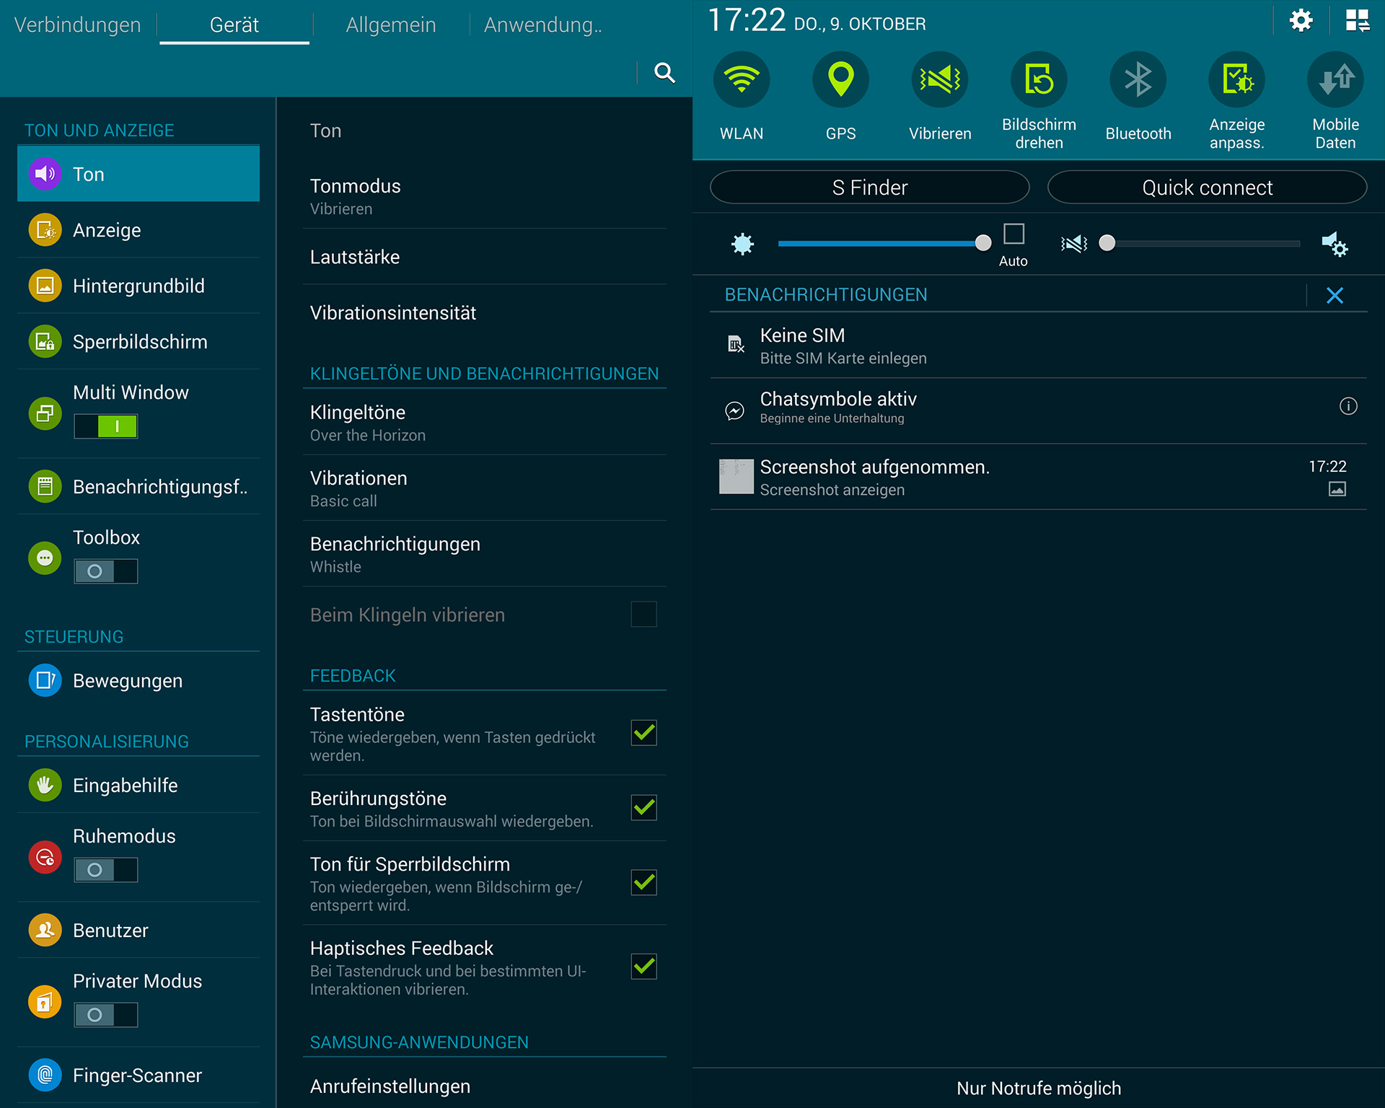Toggle the Bluetooth quick setting icon
This screenshot has width=1385, height=1108.
tap(1138, 79)
